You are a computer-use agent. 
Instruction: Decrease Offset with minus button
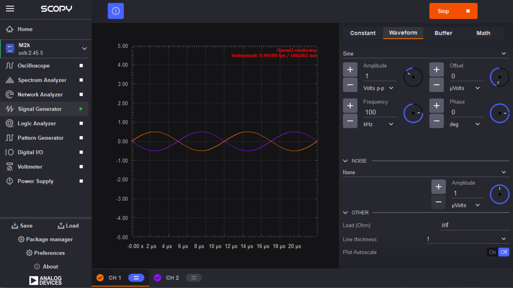pyautogui.click(x=436, y=85)
